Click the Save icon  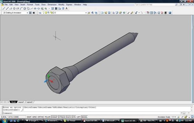click(109, 13)
